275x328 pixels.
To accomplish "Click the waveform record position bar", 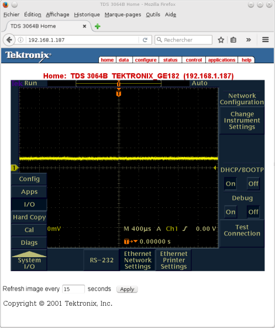I will click(118, 83).
